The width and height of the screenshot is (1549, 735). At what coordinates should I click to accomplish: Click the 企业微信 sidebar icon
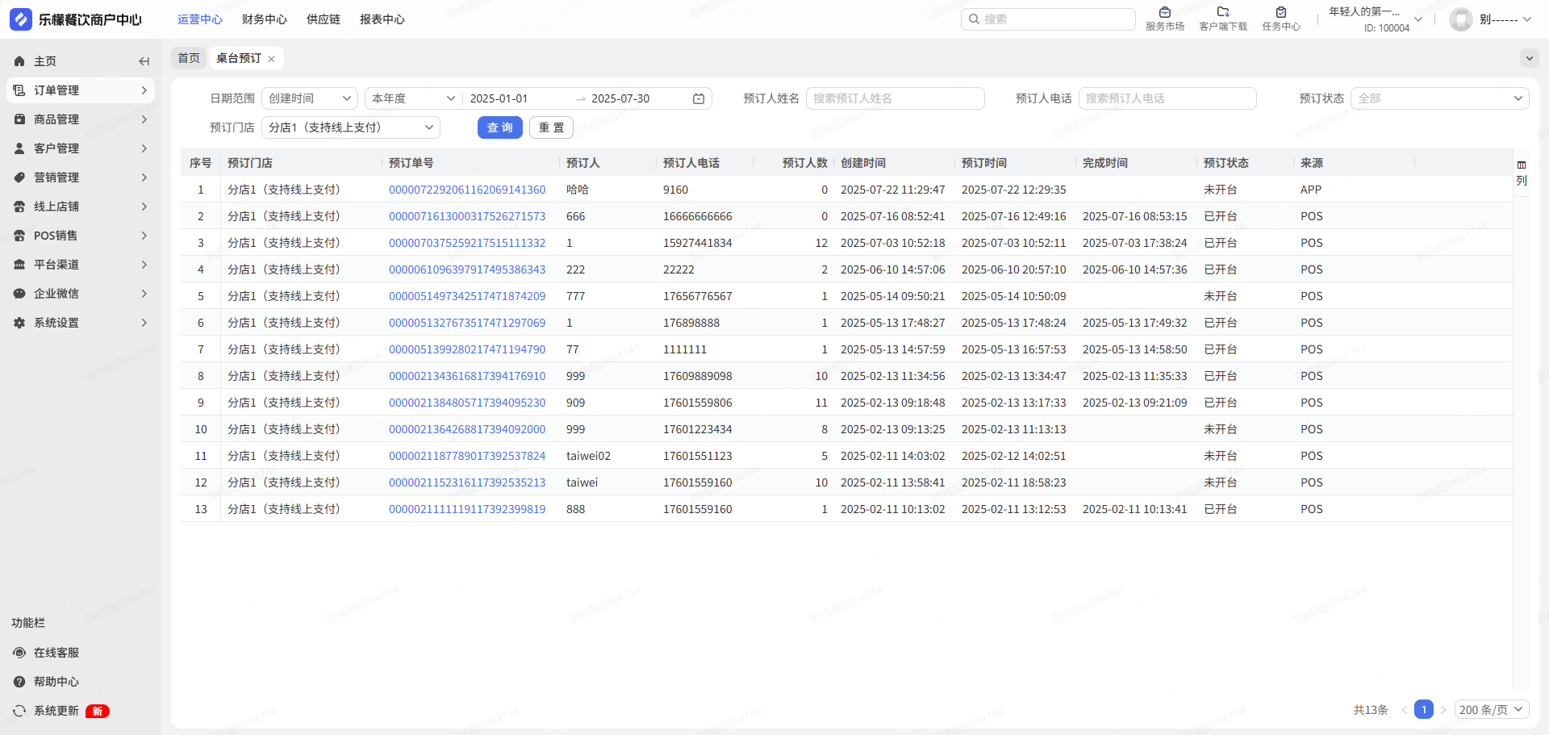click(x=19, y=294)
